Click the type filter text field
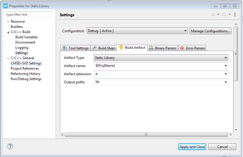 (x=29, y=15)
